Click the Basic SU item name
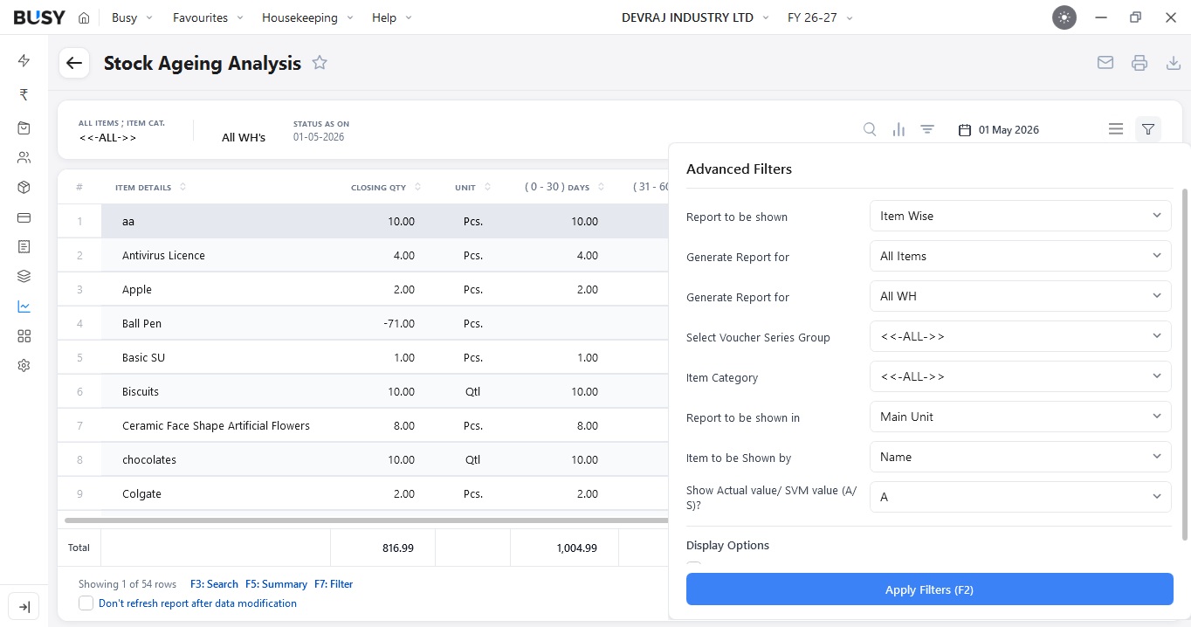 pos(143,357)
